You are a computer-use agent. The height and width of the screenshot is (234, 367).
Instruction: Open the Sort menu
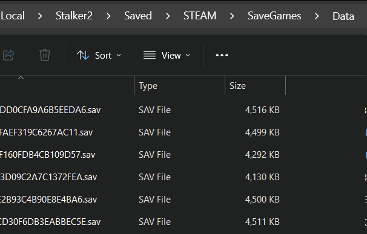tap(99, 56)
